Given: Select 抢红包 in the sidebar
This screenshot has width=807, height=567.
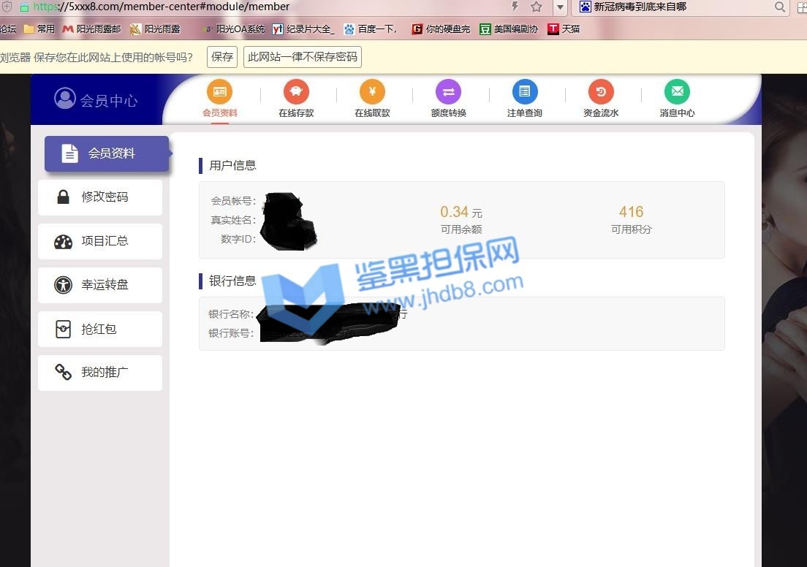Looking at the screenshot, I should (x=100, y=329).
